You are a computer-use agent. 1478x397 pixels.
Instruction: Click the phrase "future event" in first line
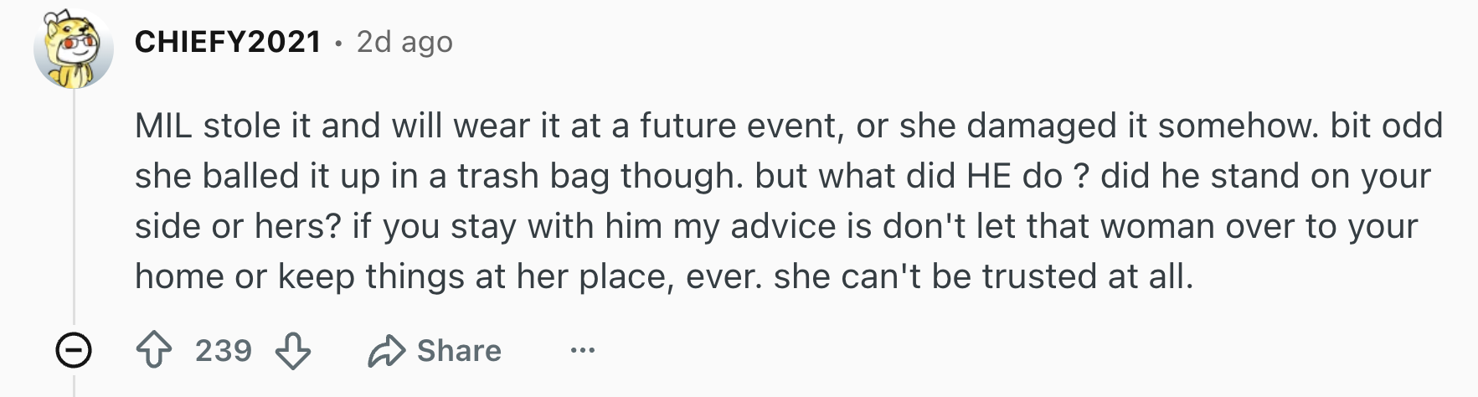coord(739,126)
